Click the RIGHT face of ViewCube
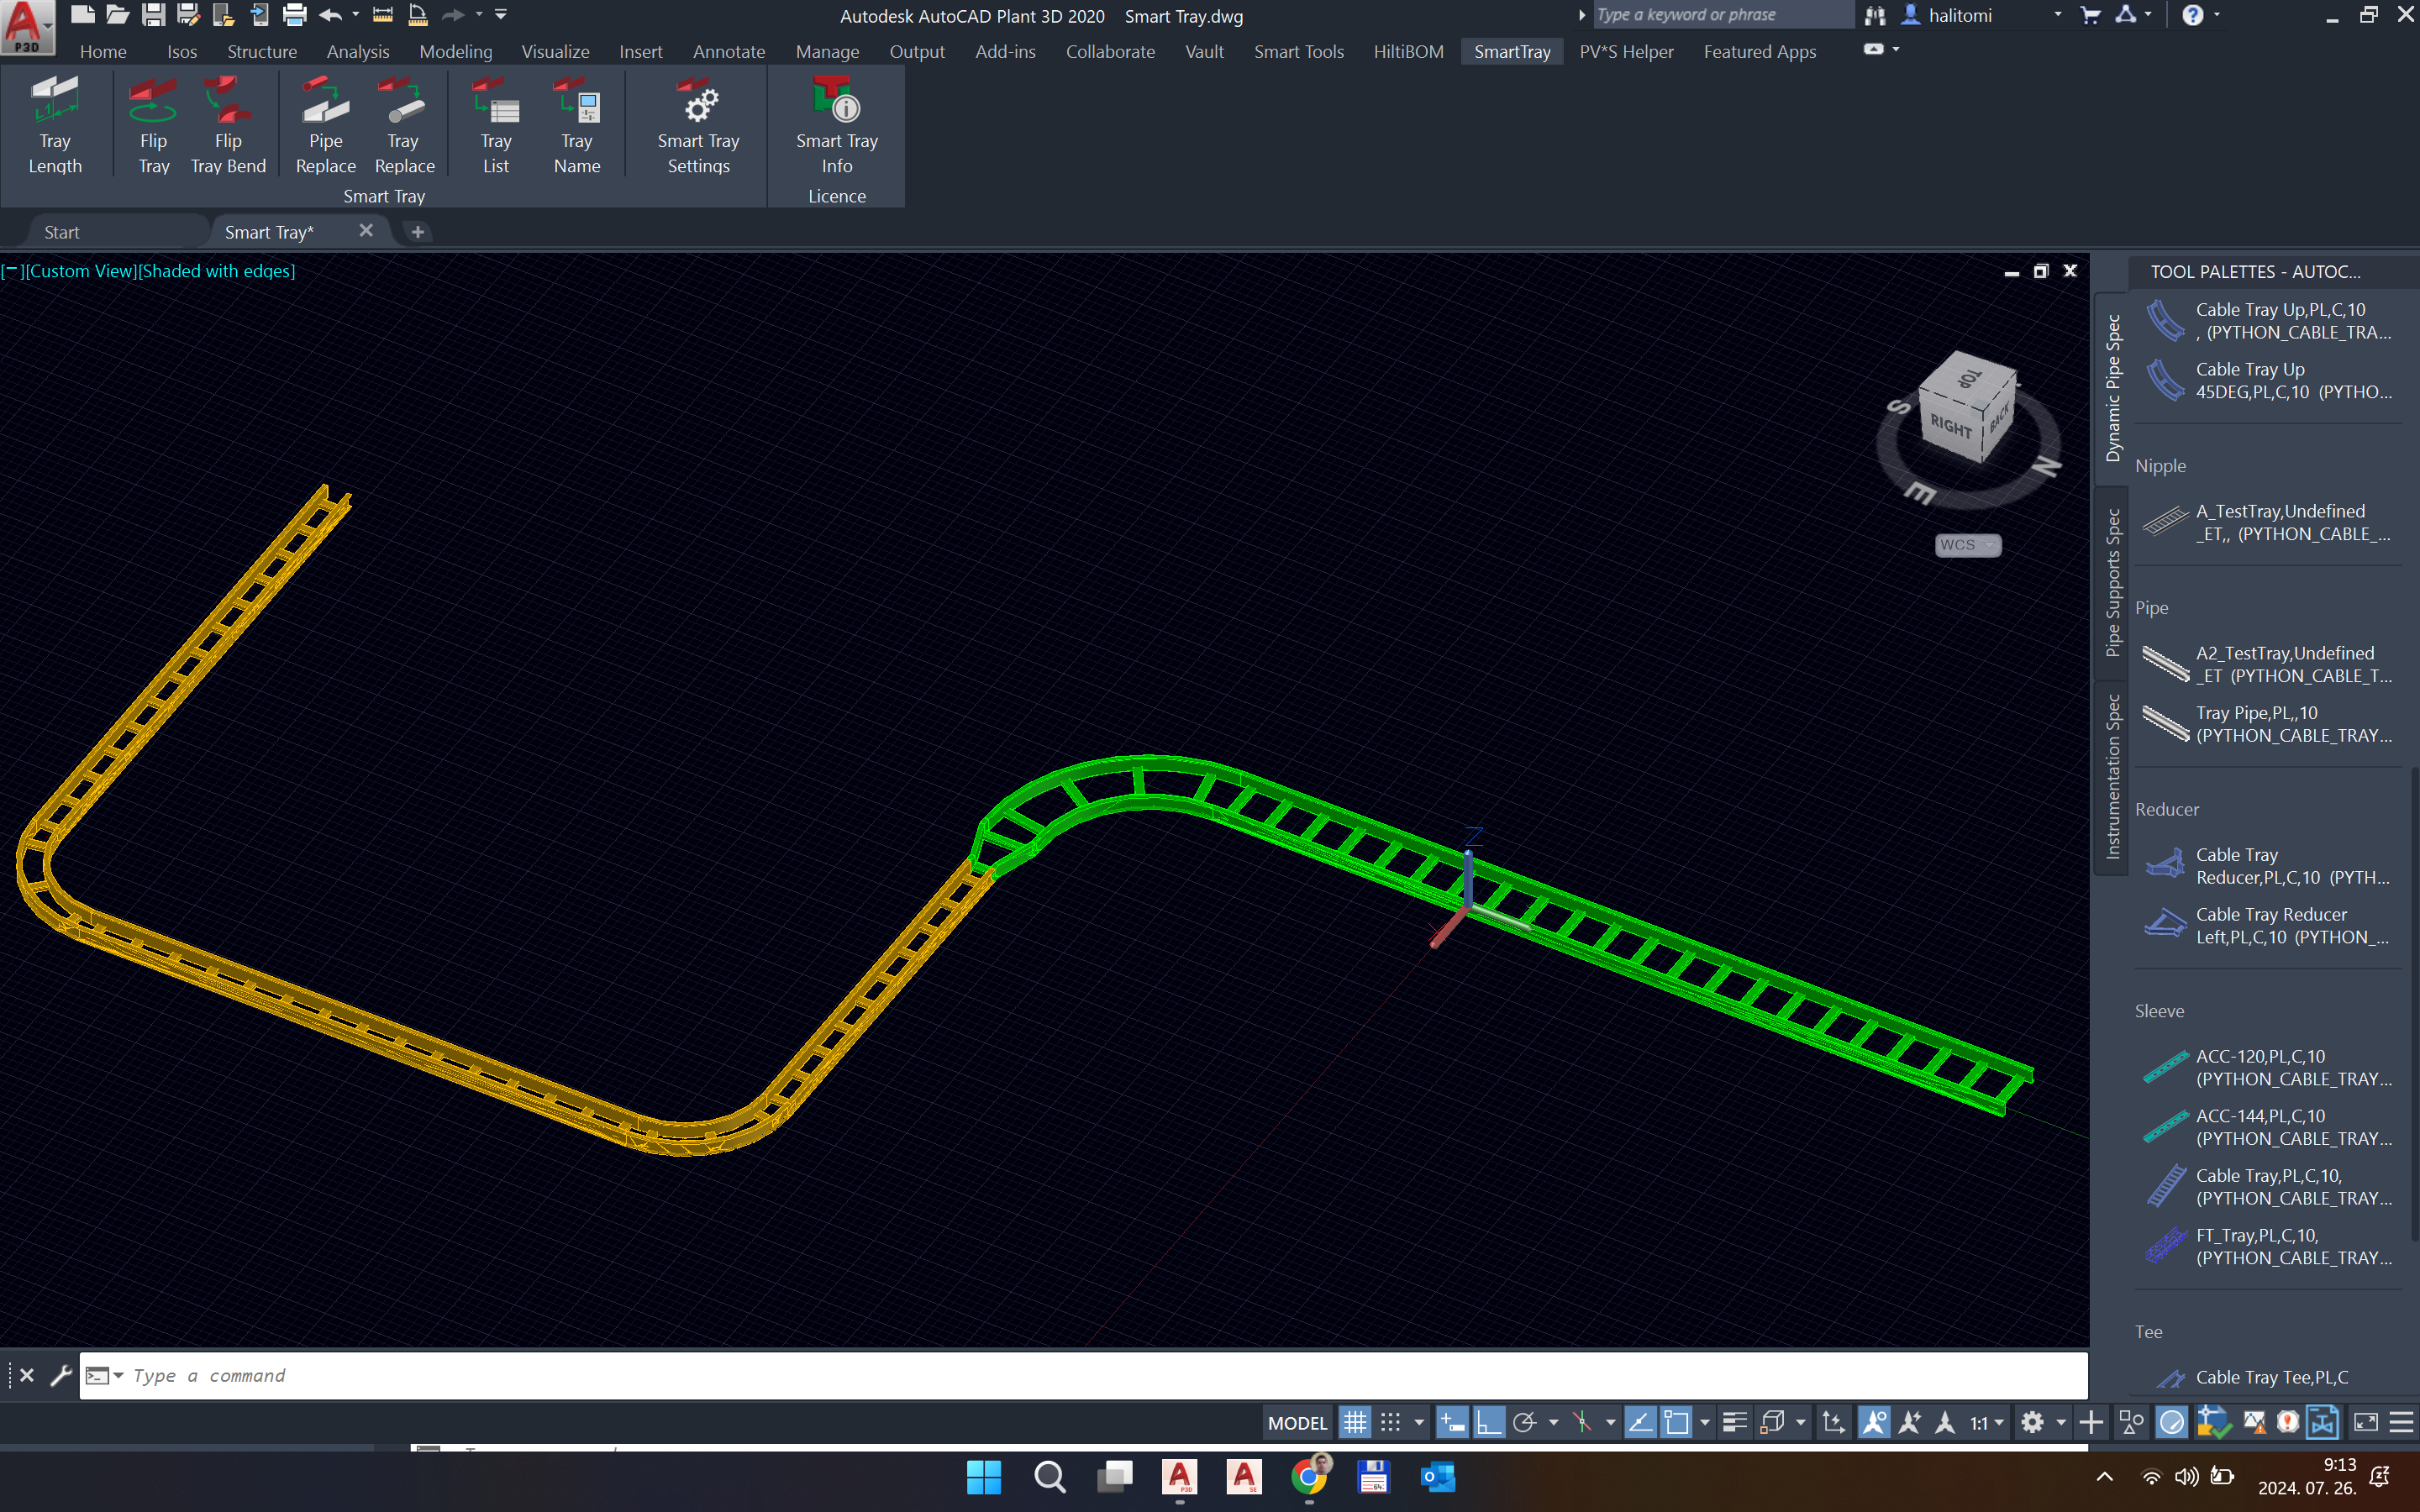 pos(1950,425)
